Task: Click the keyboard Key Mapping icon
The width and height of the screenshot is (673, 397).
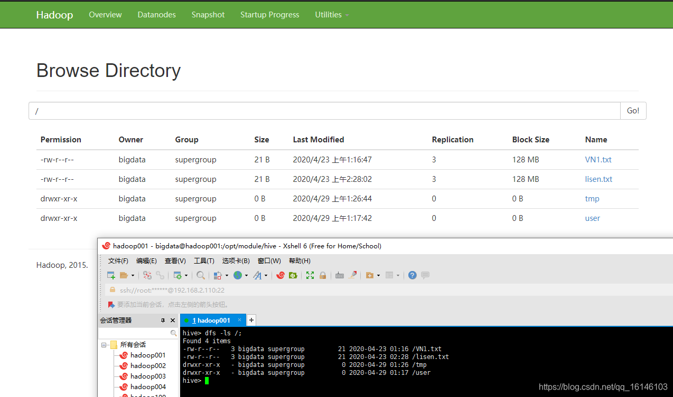Action: [x=340, y=275]
